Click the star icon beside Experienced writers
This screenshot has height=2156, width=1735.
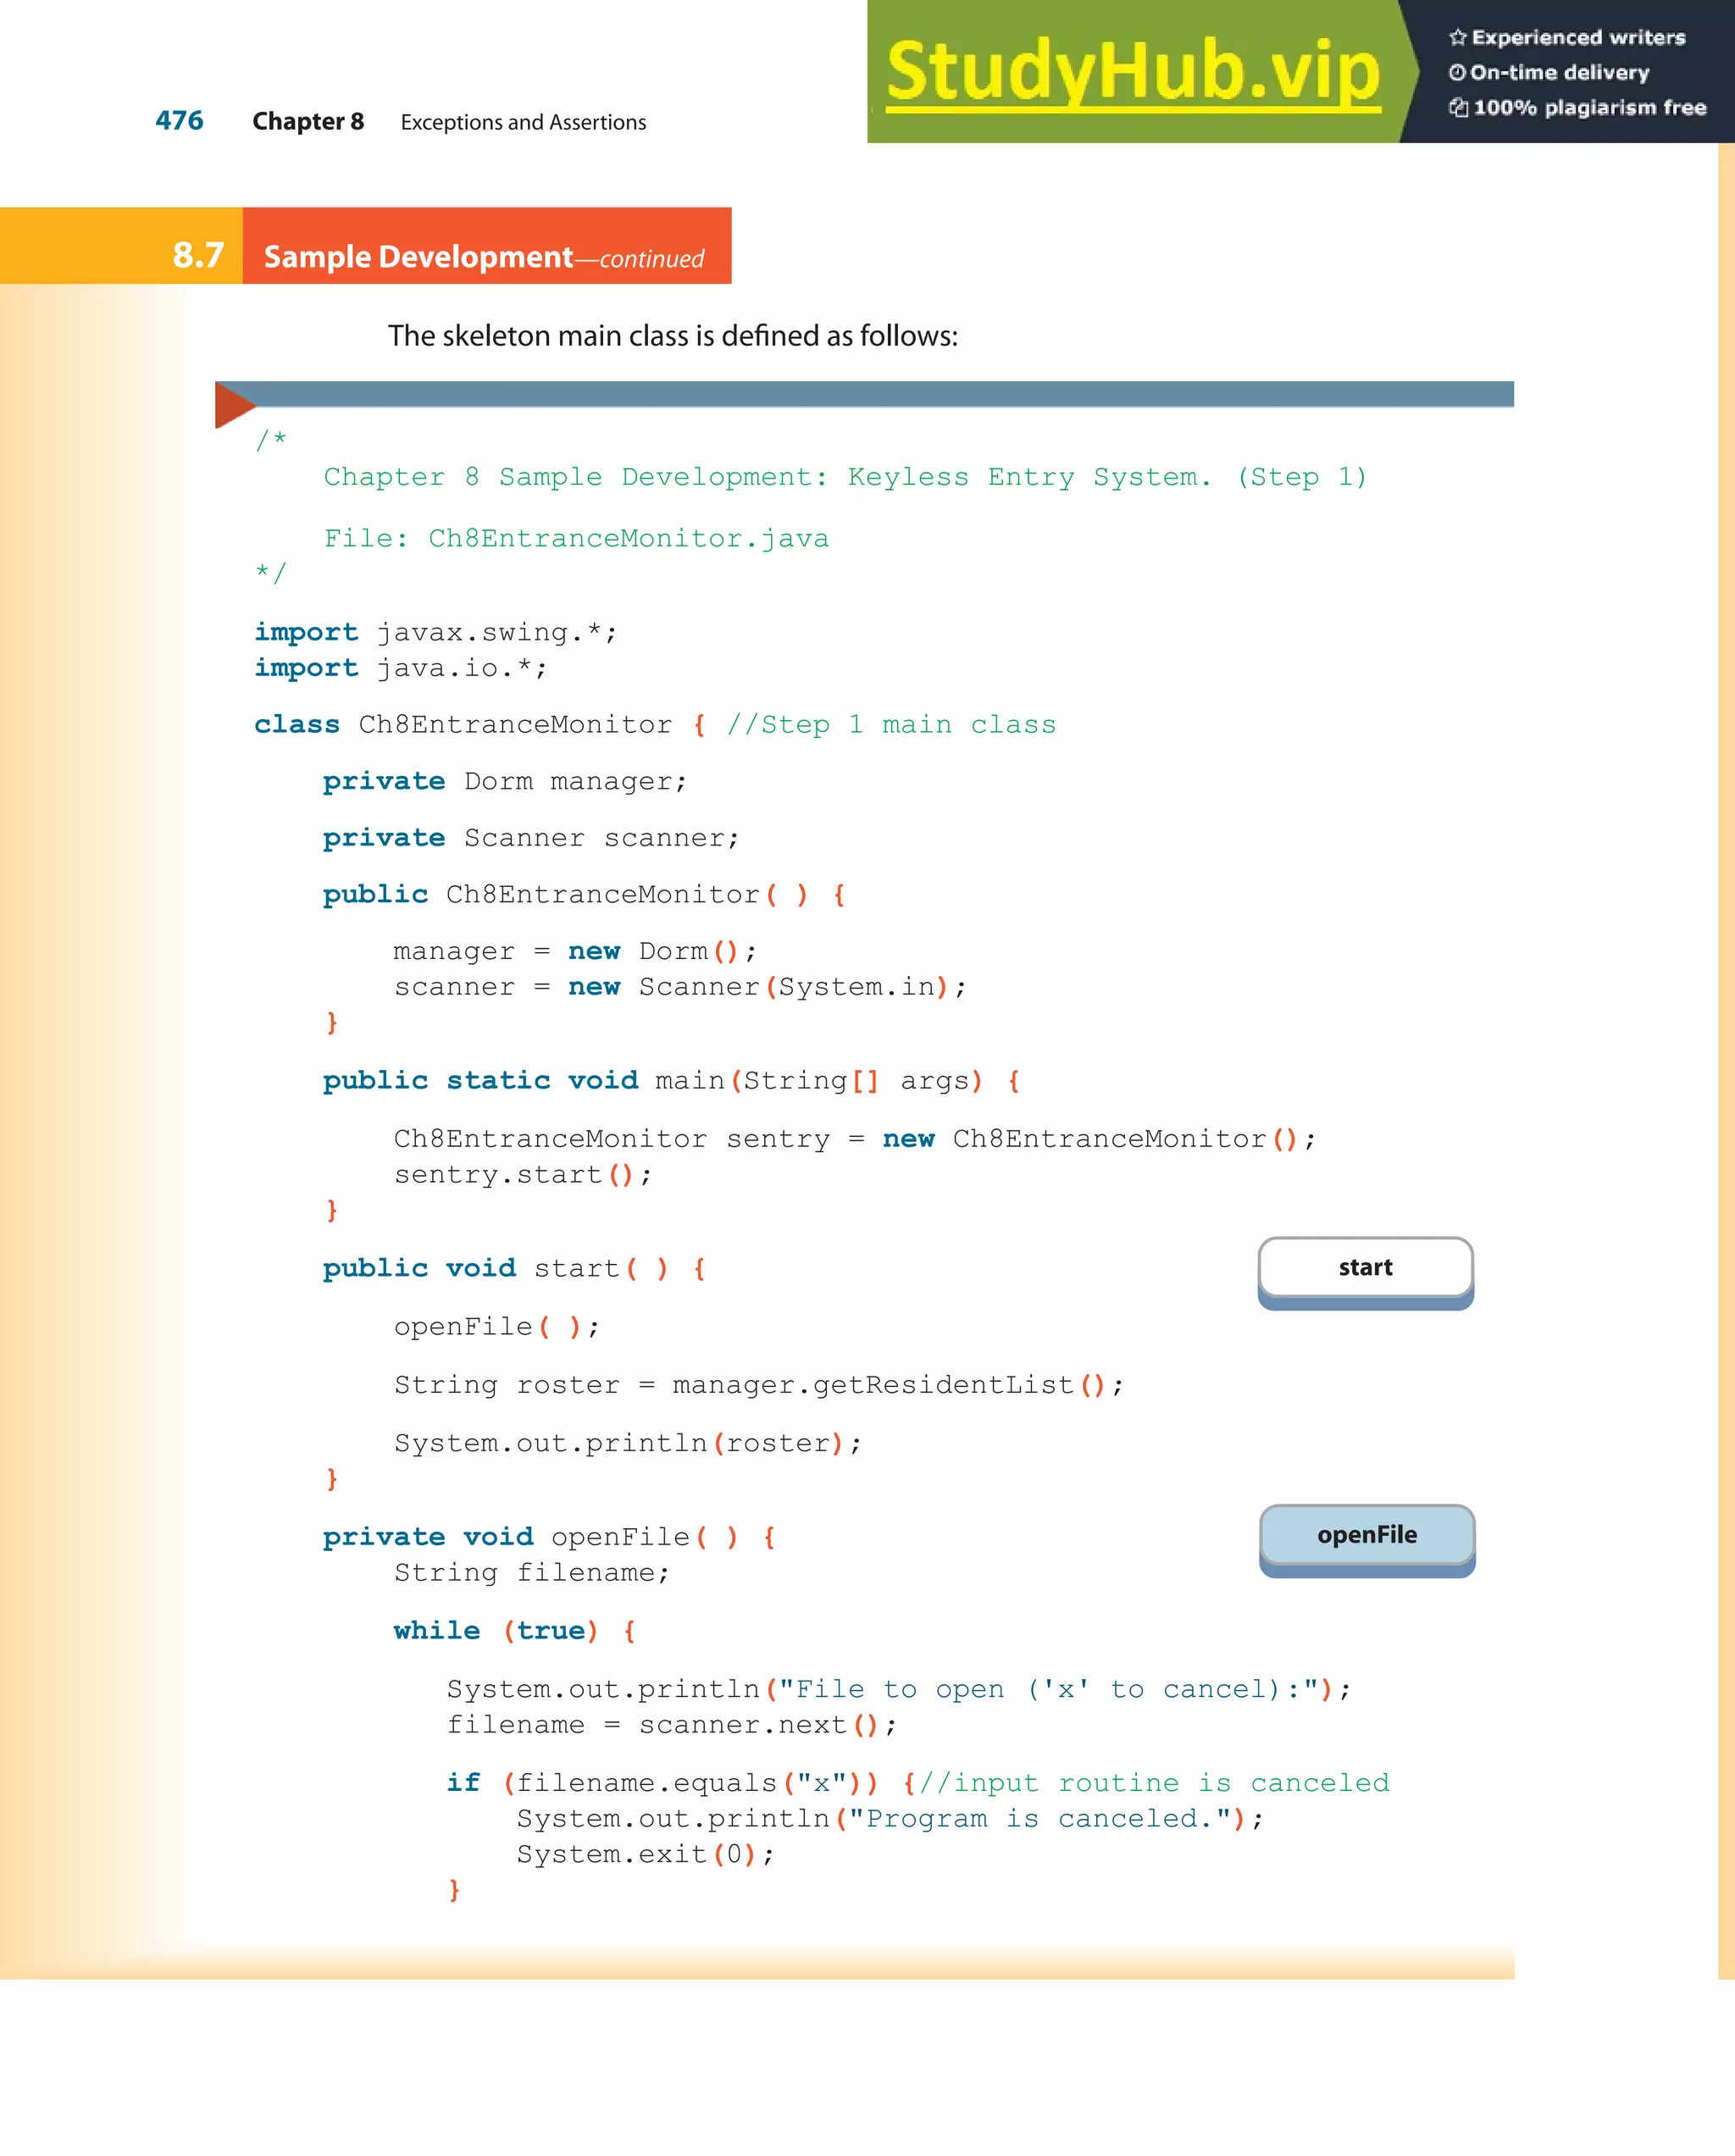(1457, 38)
